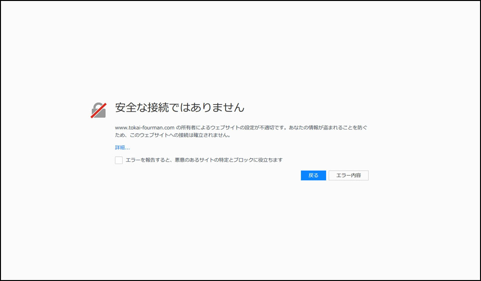
Task: Enable the エラーを報告 checkbox
Action: (x=119, y=160)
